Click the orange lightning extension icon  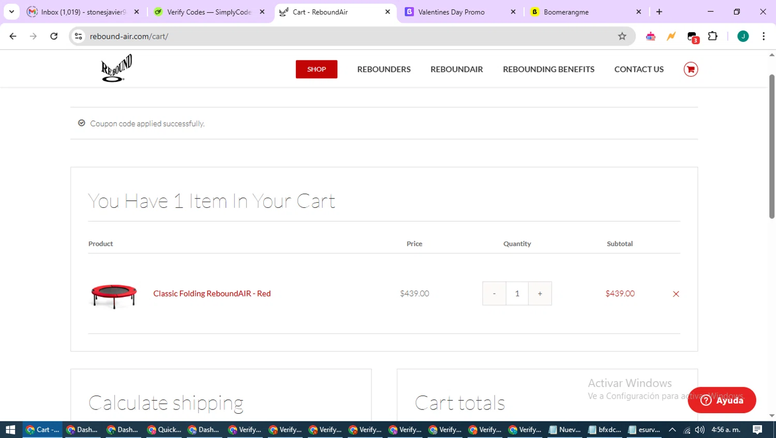pos(671,36)
